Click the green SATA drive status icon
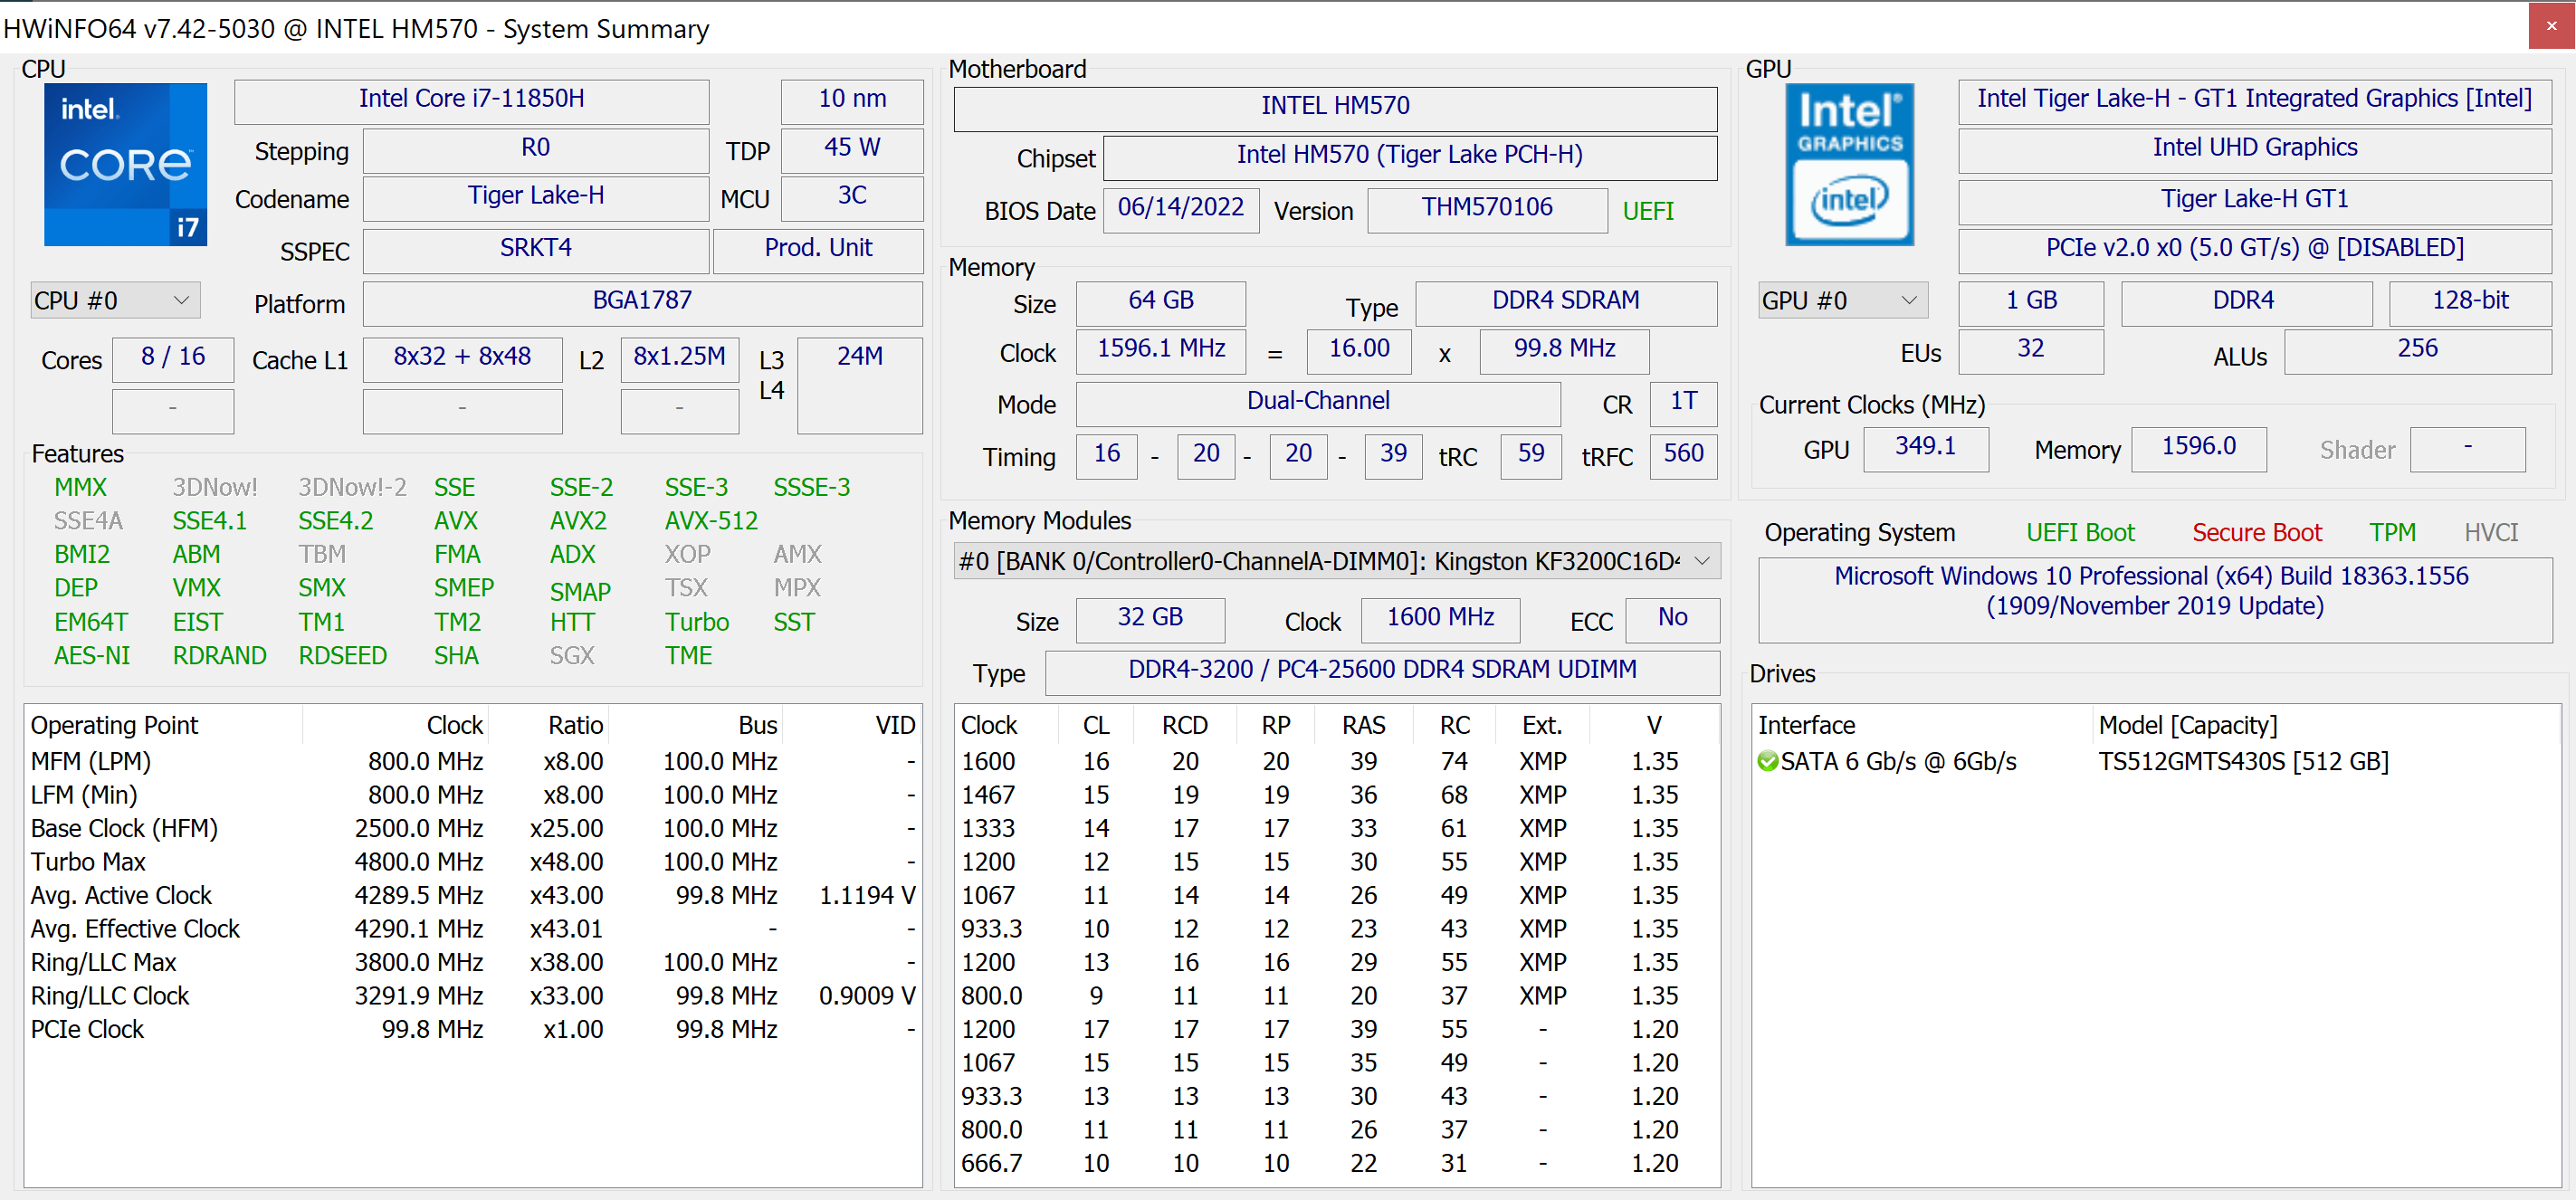This screenshot has height=1200, width=2576. point(1767,761)
